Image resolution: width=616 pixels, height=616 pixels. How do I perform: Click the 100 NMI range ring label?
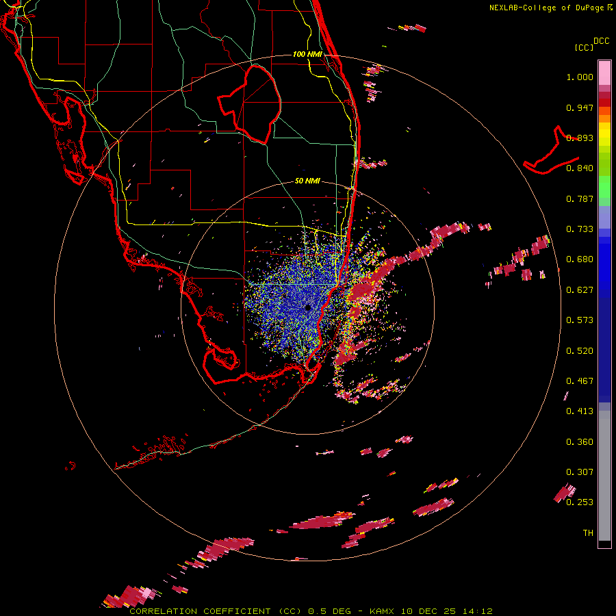tap(307, 54)
